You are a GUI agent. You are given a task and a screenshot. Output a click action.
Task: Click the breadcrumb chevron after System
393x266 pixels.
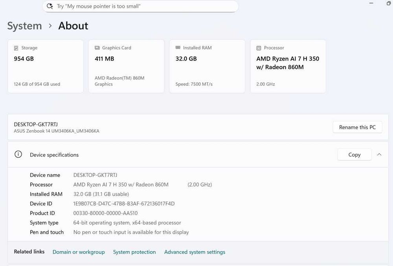click(x=50, y=26)
